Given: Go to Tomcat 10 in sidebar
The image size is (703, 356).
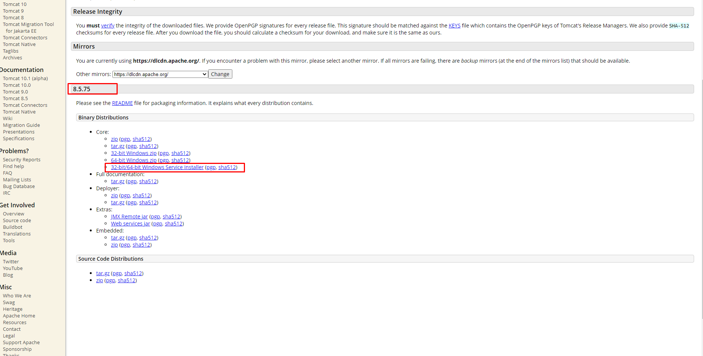Looking at the screenshot, I should [x=15, y=4].
